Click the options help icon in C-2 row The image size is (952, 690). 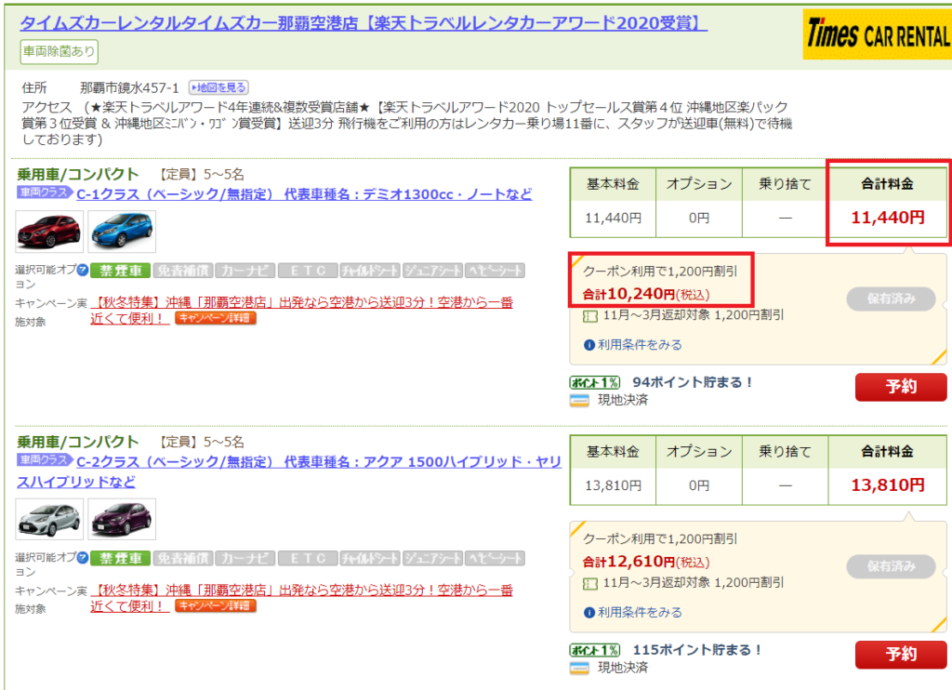[x=83, y=558]
